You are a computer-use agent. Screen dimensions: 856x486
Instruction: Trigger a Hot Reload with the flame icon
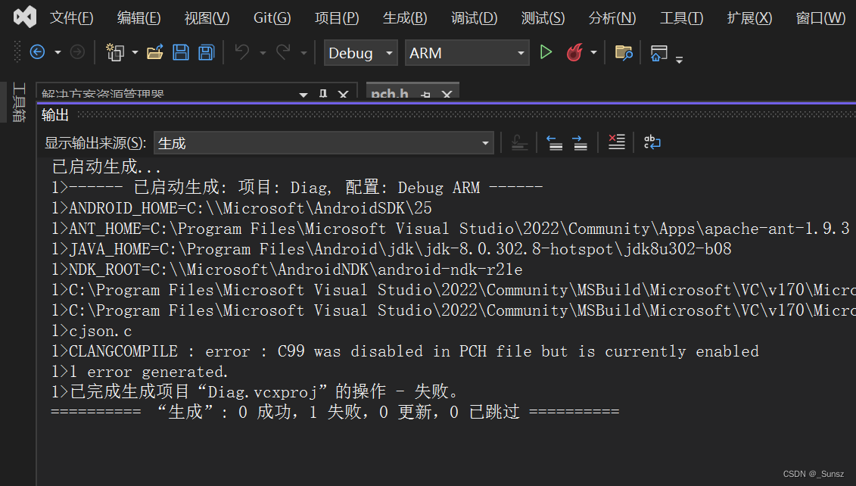[x=573, y=53]
